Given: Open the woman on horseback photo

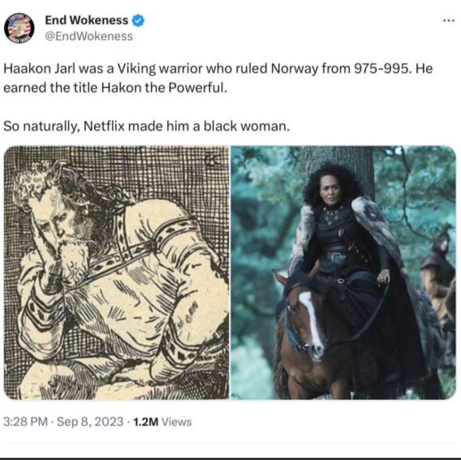Looking at the screenshot, I should click(343, 272).
